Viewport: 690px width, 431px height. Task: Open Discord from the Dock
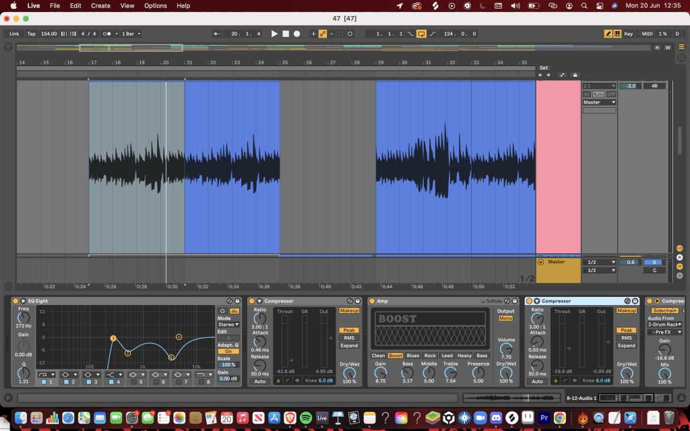[496, 418]
